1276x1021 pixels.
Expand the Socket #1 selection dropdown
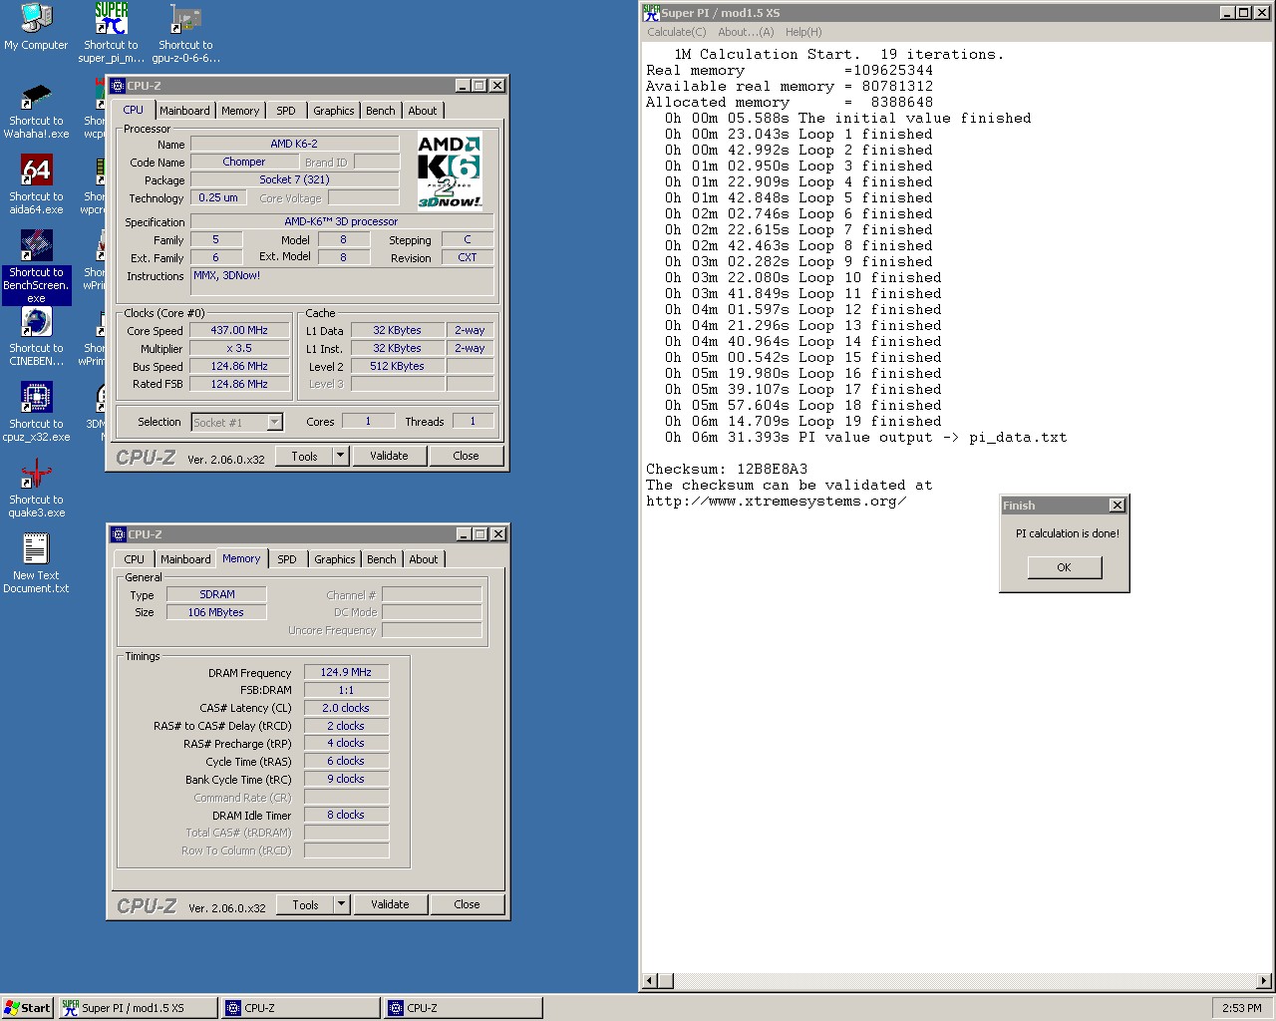[274, 423]
